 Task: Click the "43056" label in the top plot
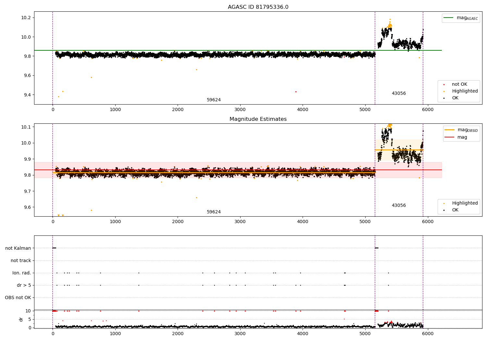(399, 94)
